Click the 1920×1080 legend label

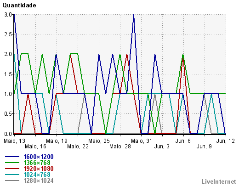click(39, 169)
